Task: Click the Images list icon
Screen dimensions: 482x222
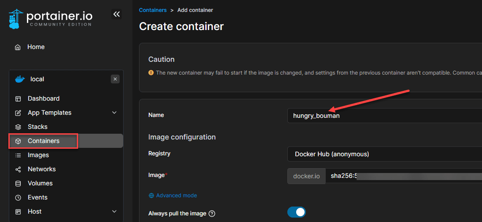Action: (18, 155)
